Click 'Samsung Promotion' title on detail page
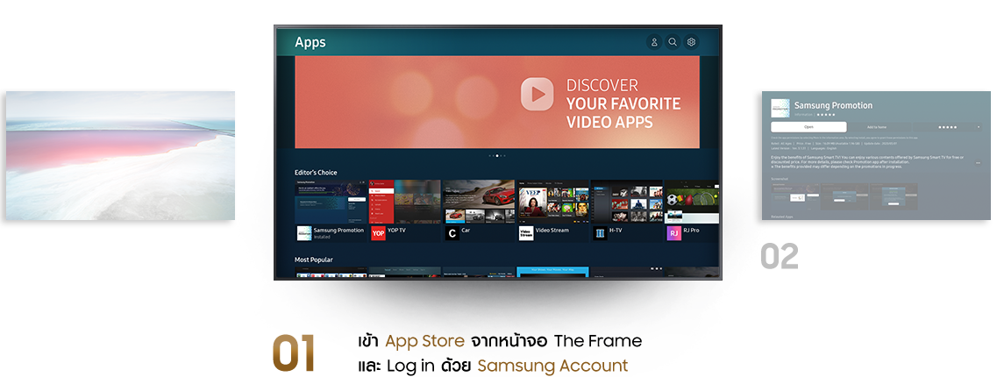997x377 pixels. point(833,105)
